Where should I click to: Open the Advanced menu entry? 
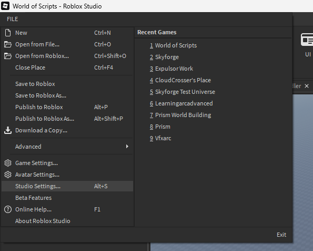(67, 147)
